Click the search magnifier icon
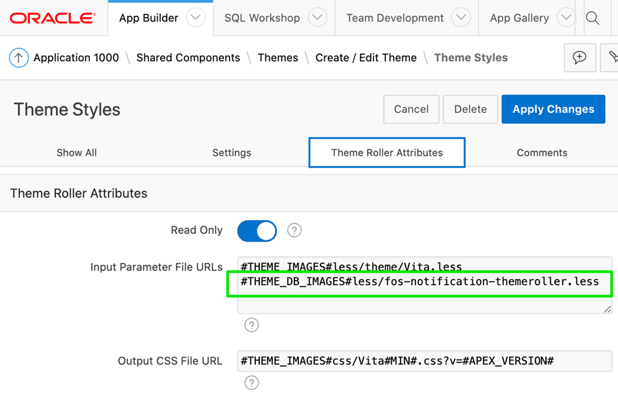Image resolution: width=618 pixels, height=398 pixels. (x=593, y=18)
